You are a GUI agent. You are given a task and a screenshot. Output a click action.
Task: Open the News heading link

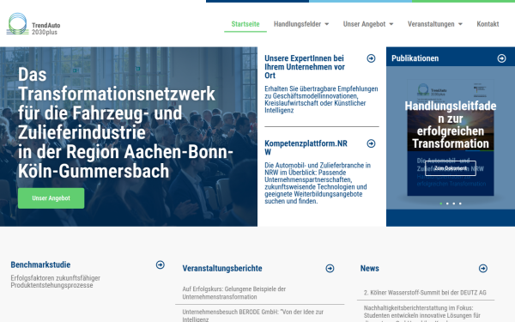coord(369,269)
